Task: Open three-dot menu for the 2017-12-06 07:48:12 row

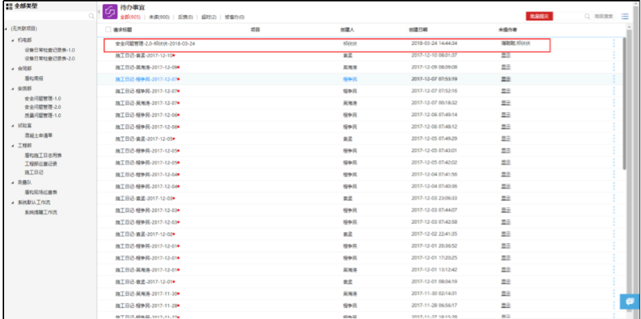Action: [x=614, y=127]
